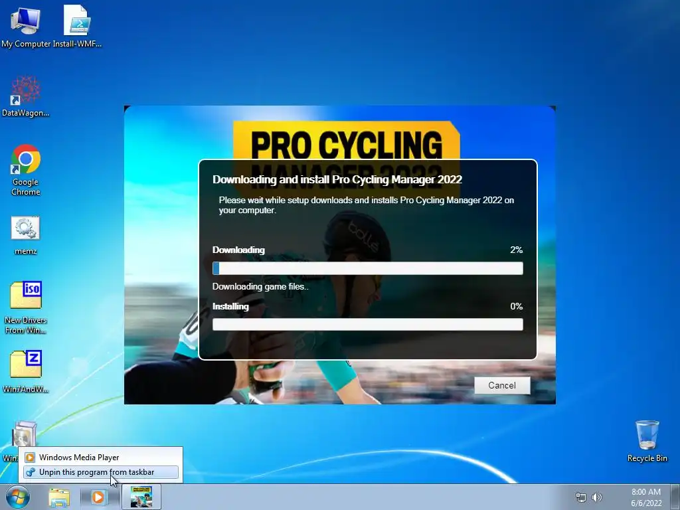The height and width of the screenshot is (510, 680).
Task: Open the DataWagon shortcut icon
Action: 26,96
